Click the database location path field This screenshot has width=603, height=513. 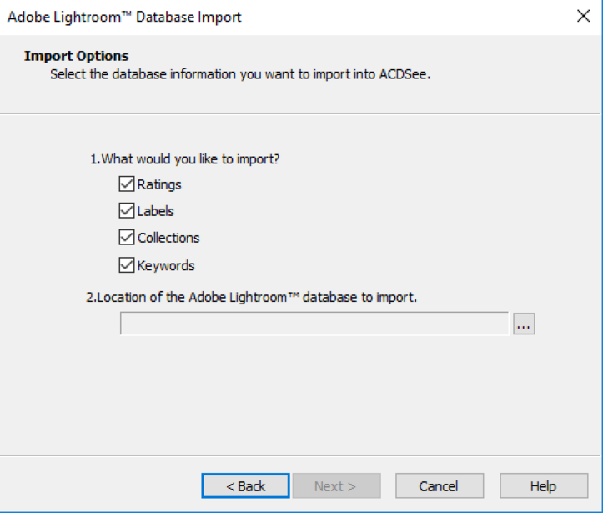[314, 324]
